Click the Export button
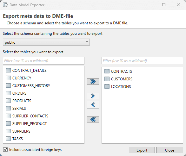This screenshot has height=156, width=186. (x=142, y=150)
